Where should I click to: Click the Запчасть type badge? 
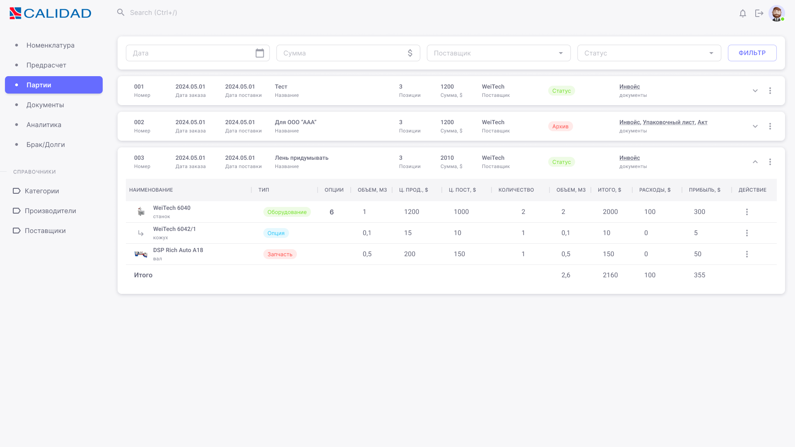tap(280, 254)
